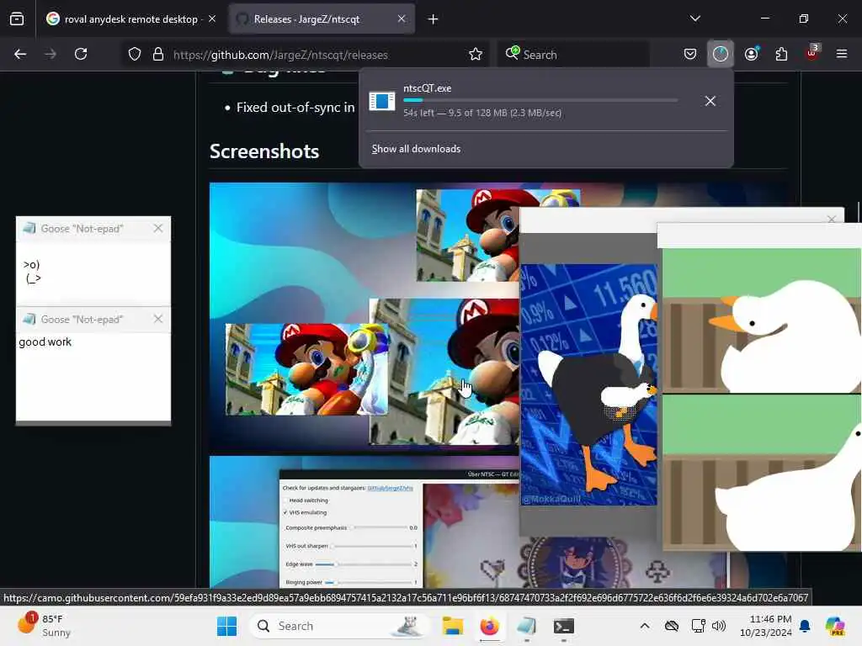Bookmark this page with the star
The height and width of the screenshot is (646, 862).
476,54
